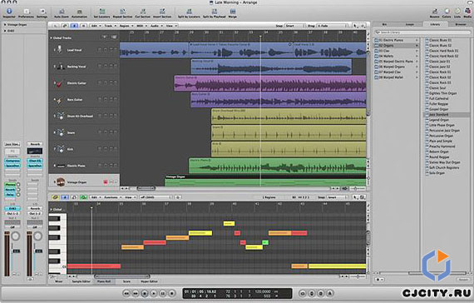Toggle Automation view from the toolbar

tap(79, 12)
